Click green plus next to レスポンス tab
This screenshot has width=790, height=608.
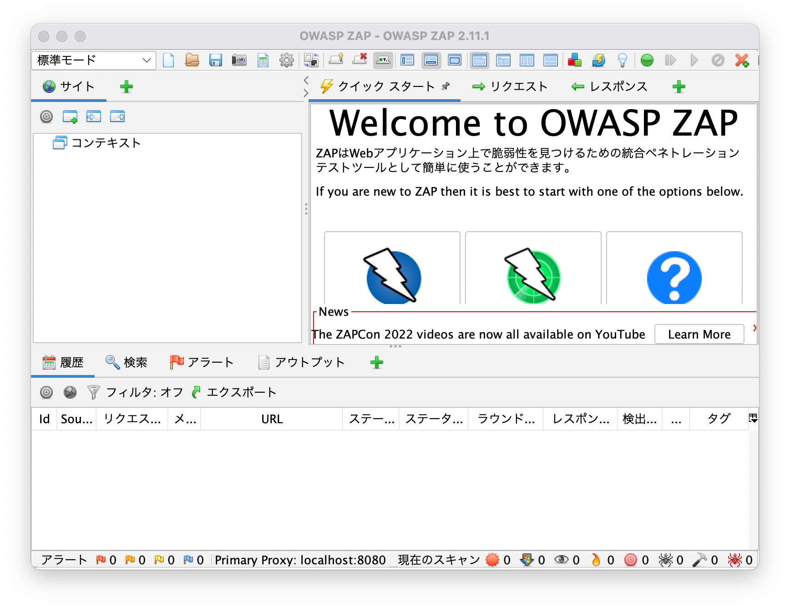[679, 86]
